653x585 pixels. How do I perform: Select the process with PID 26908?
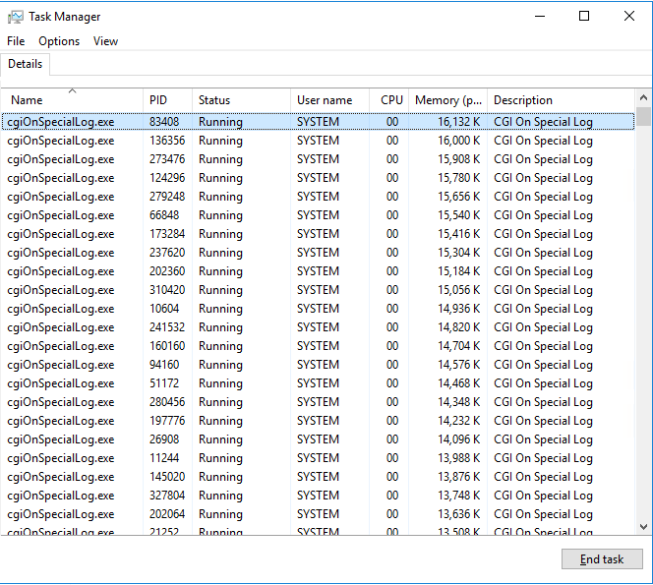click(x=318, y=439)
